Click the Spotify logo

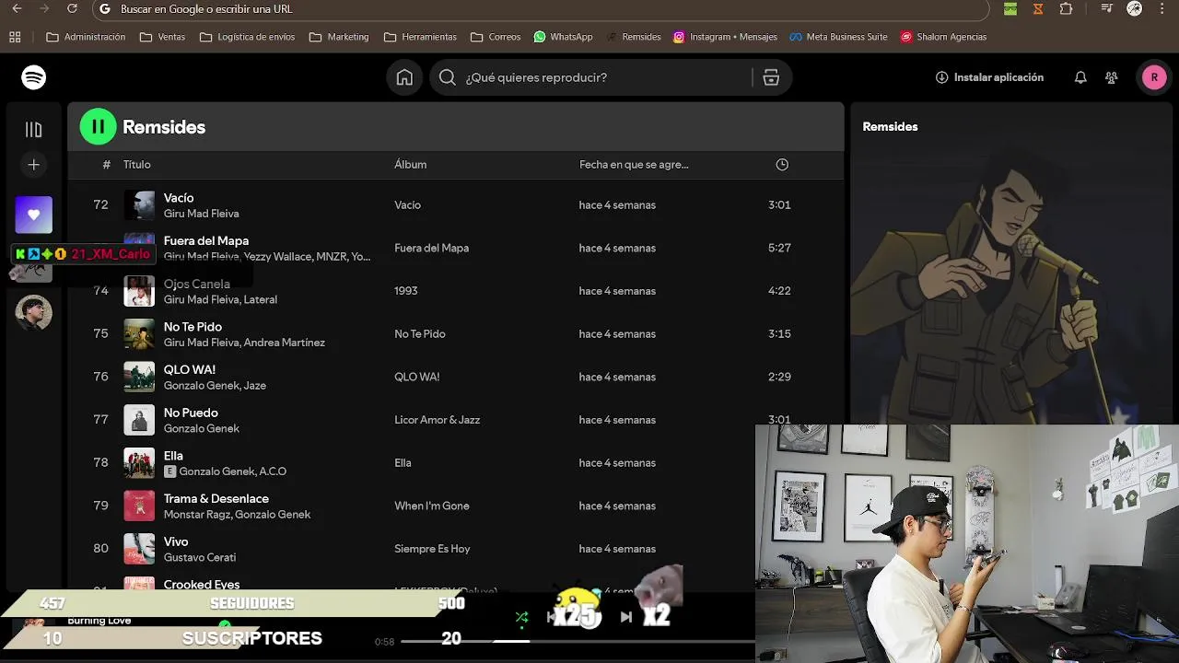34,77
